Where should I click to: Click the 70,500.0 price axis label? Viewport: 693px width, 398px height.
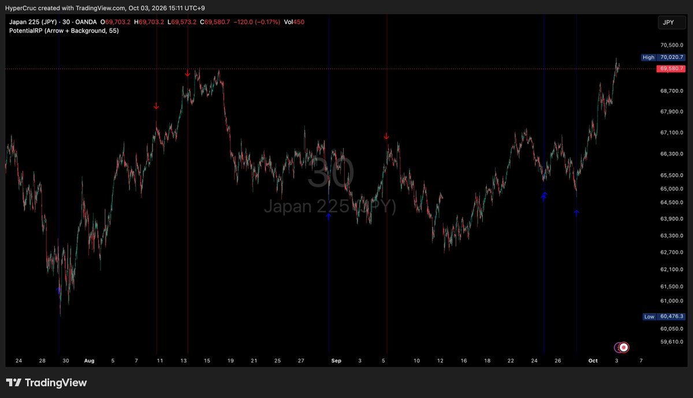click(x=671, y=45)
